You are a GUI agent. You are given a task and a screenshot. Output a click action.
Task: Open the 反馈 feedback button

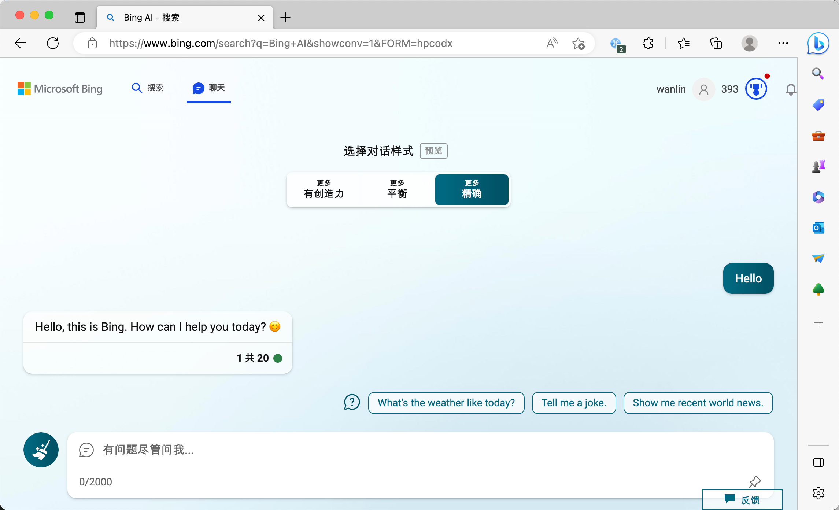(742, 500)
